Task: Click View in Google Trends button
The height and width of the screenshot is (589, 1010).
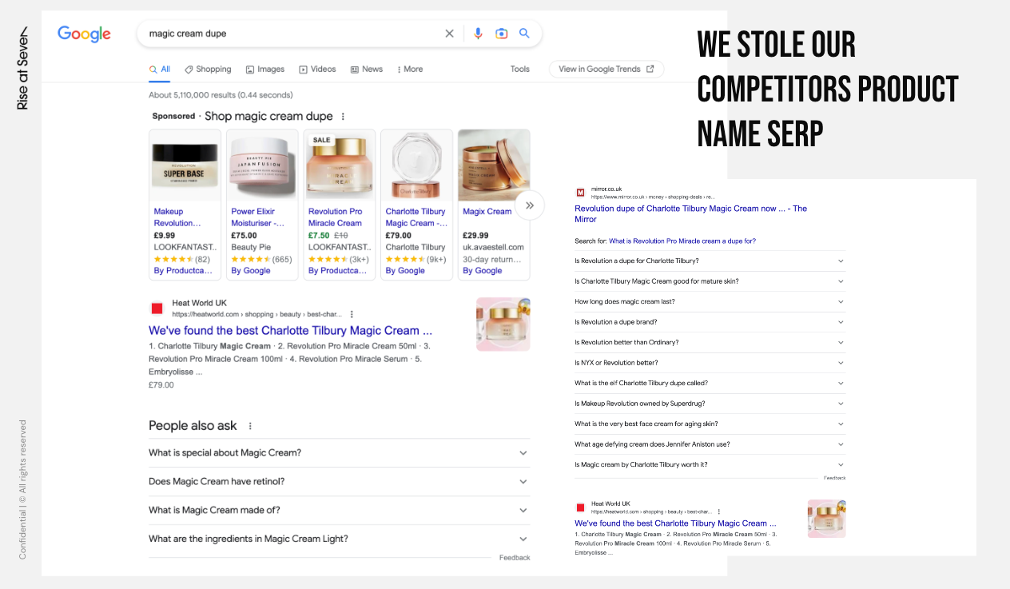Action: [606, 70]
